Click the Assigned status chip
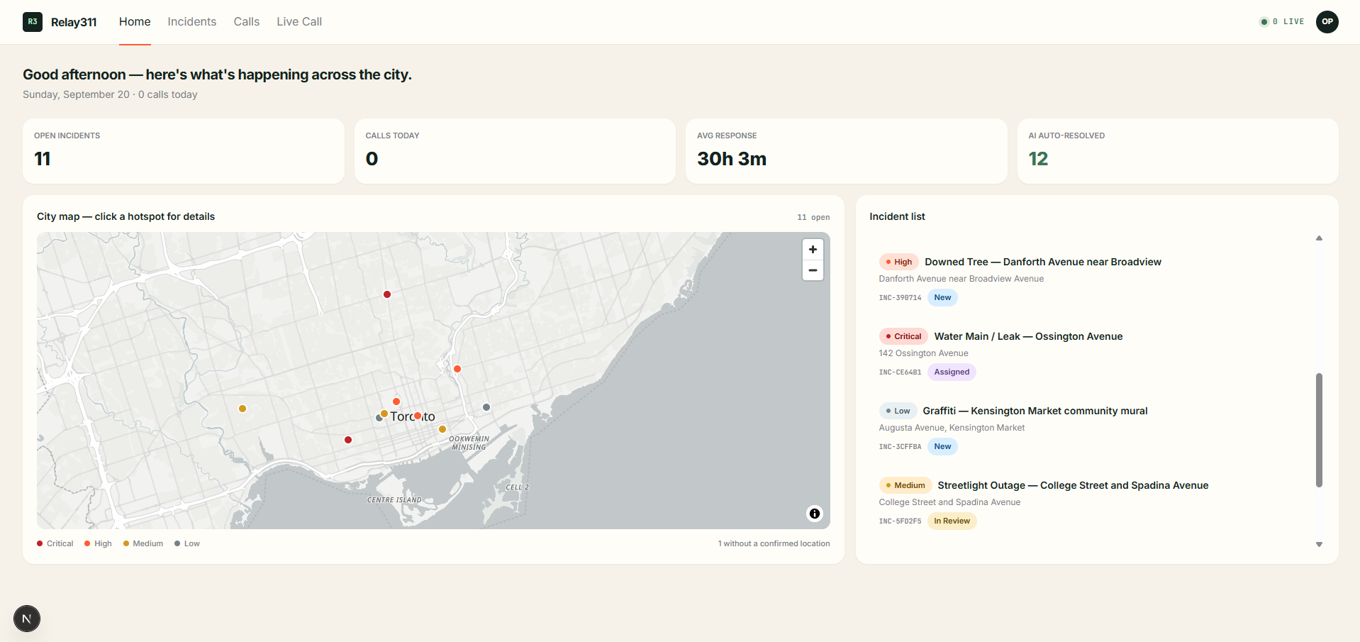 click(x=952, y=372)
